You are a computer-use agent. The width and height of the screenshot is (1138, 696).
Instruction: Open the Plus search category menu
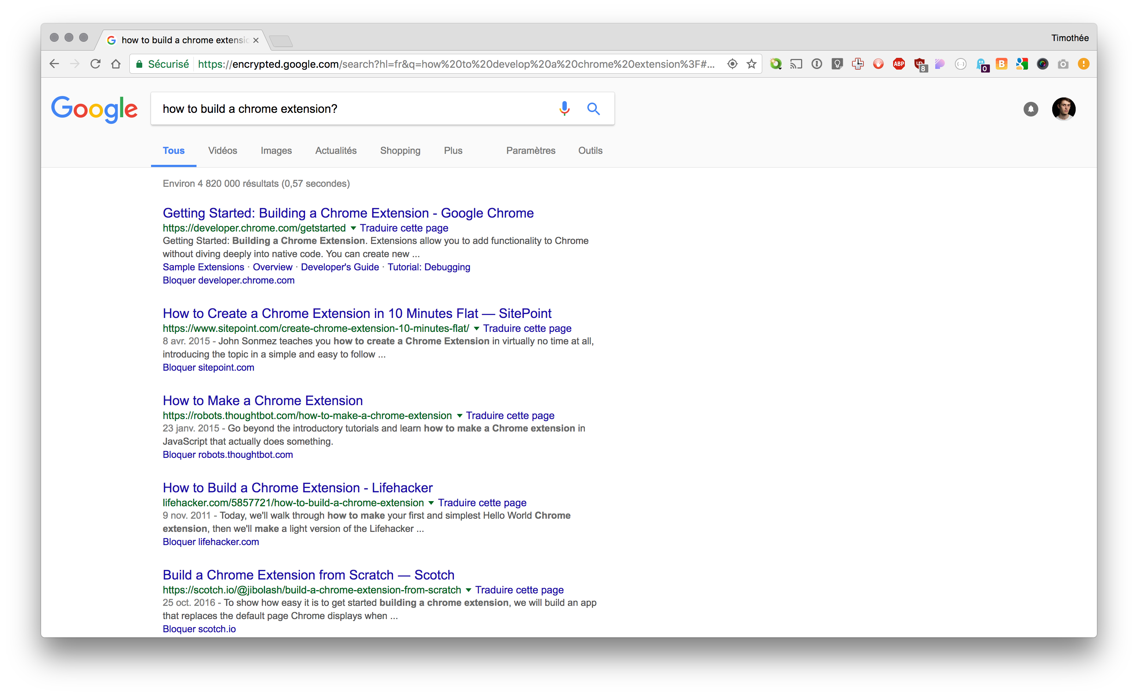(453, 151)
